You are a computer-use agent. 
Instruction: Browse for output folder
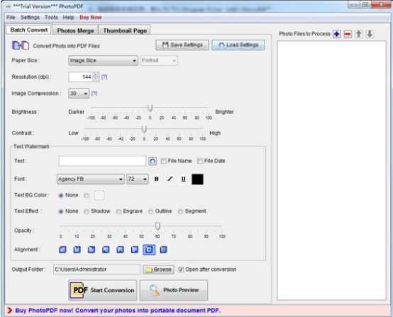(x=158, y=270)
